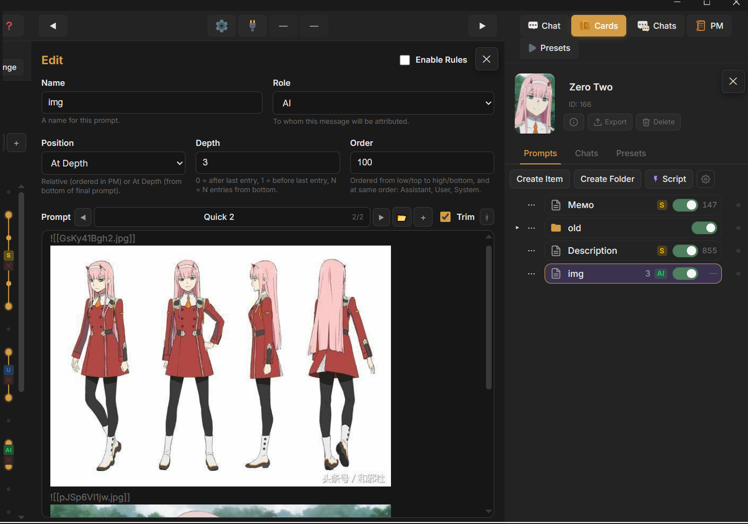Switch to the Chat tab

pos(544,26)
